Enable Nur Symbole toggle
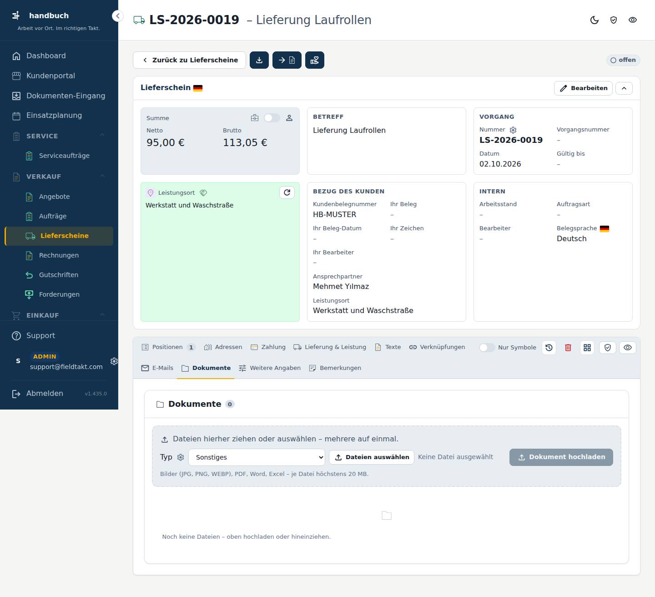Screen dimensions: 655x597 tap(487, 348)
